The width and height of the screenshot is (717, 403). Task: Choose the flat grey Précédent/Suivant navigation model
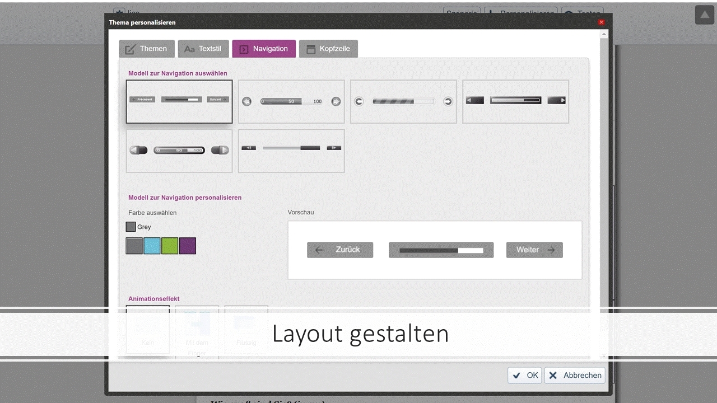point(179,101)
